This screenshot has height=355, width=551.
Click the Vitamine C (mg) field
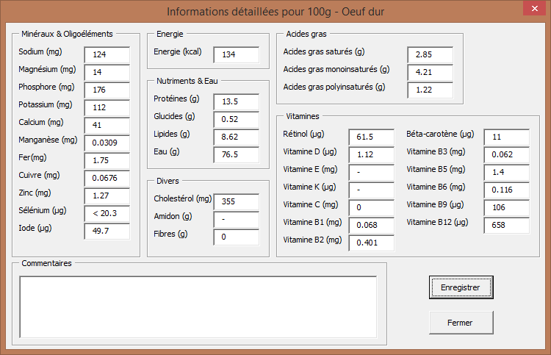pyautogui.click(x=372, y=208)
